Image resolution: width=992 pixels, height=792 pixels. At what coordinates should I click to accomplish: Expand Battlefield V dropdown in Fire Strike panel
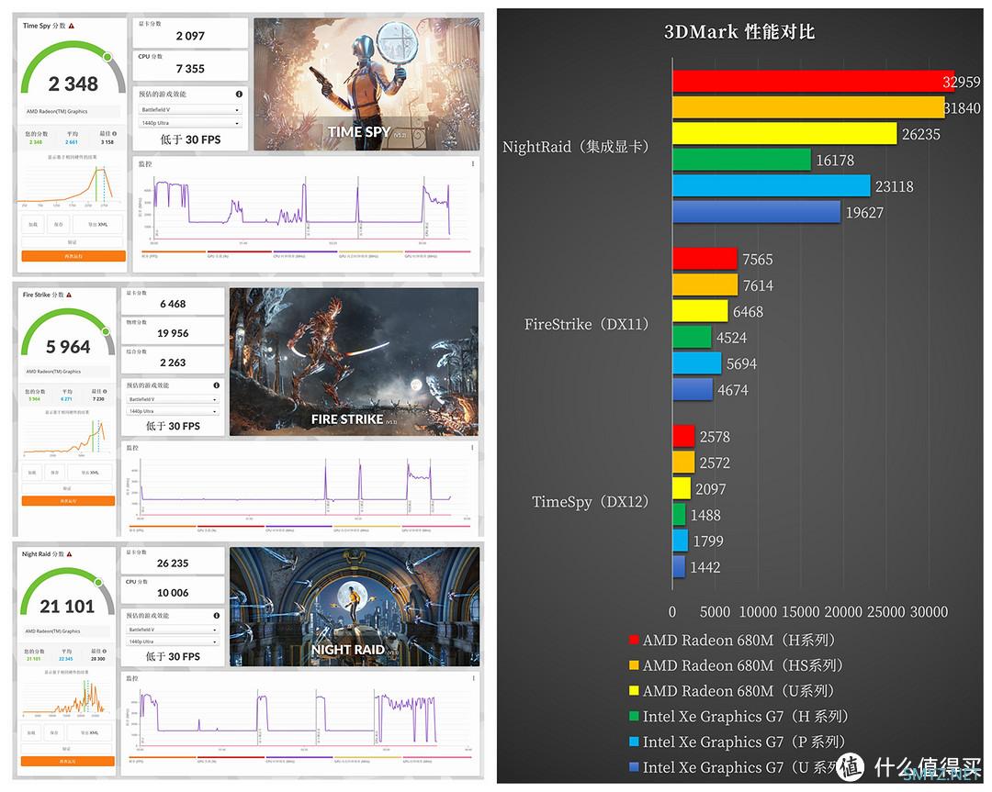click(x=173, y=399)
